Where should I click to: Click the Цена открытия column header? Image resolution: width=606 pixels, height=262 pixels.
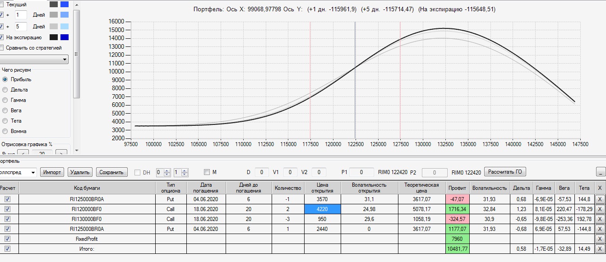click(322, 188)
